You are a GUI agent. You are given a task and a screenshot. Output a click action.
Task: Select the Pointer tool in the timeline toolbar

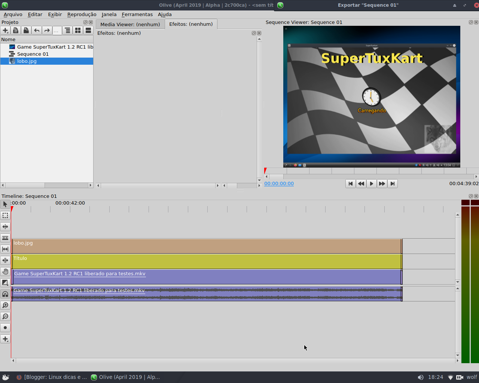(x=5, y=204)
